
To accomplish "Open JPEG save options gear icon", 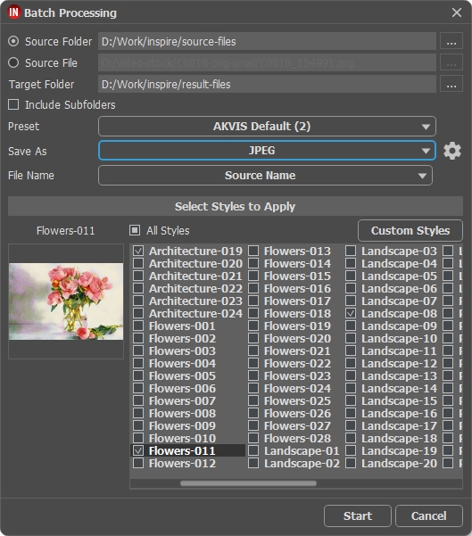I will pos(452,151).
